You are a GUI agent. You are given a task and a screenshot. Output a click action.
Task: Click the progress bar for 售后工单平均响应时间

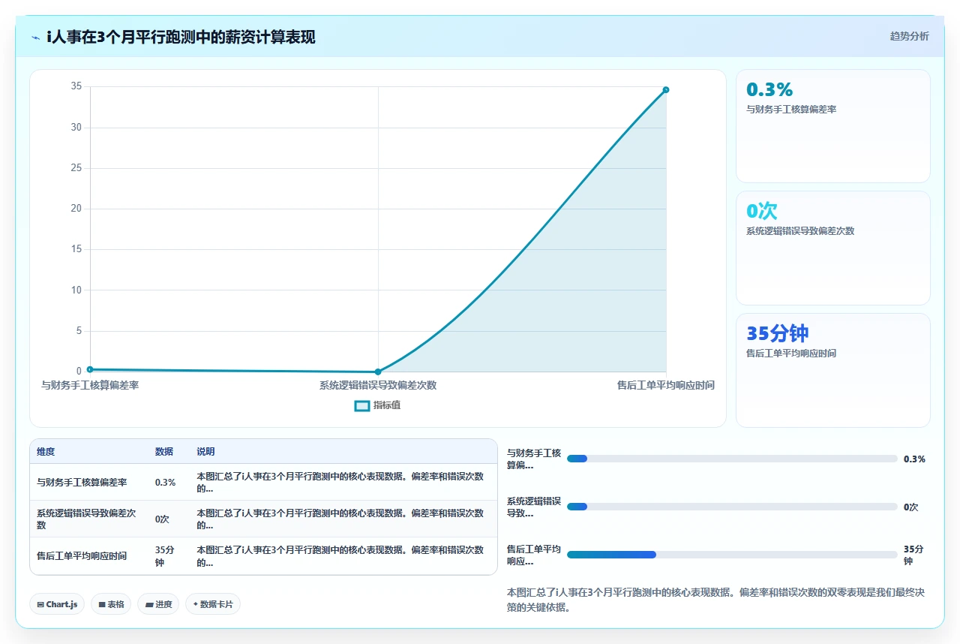[732, 555]
